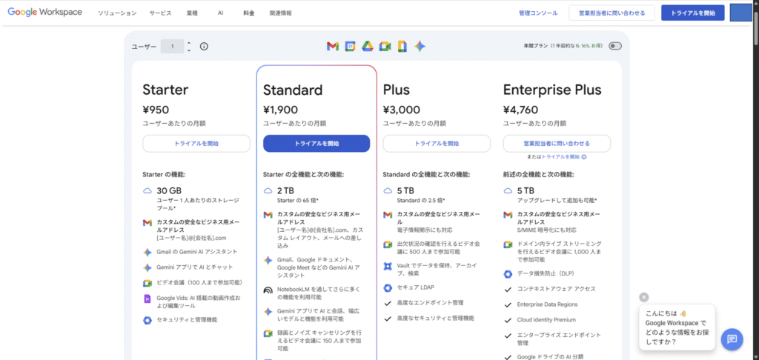The image size is (759, 360).
Task: Click the Meet icon beside 出欠状況の確認 in Plus
Action: [x=388, y=244]
